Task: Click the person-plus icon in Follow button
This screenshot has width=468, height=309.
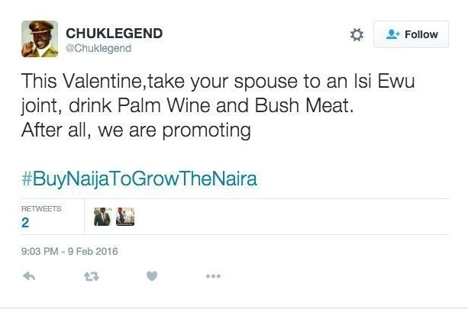Action: point(394,34)
